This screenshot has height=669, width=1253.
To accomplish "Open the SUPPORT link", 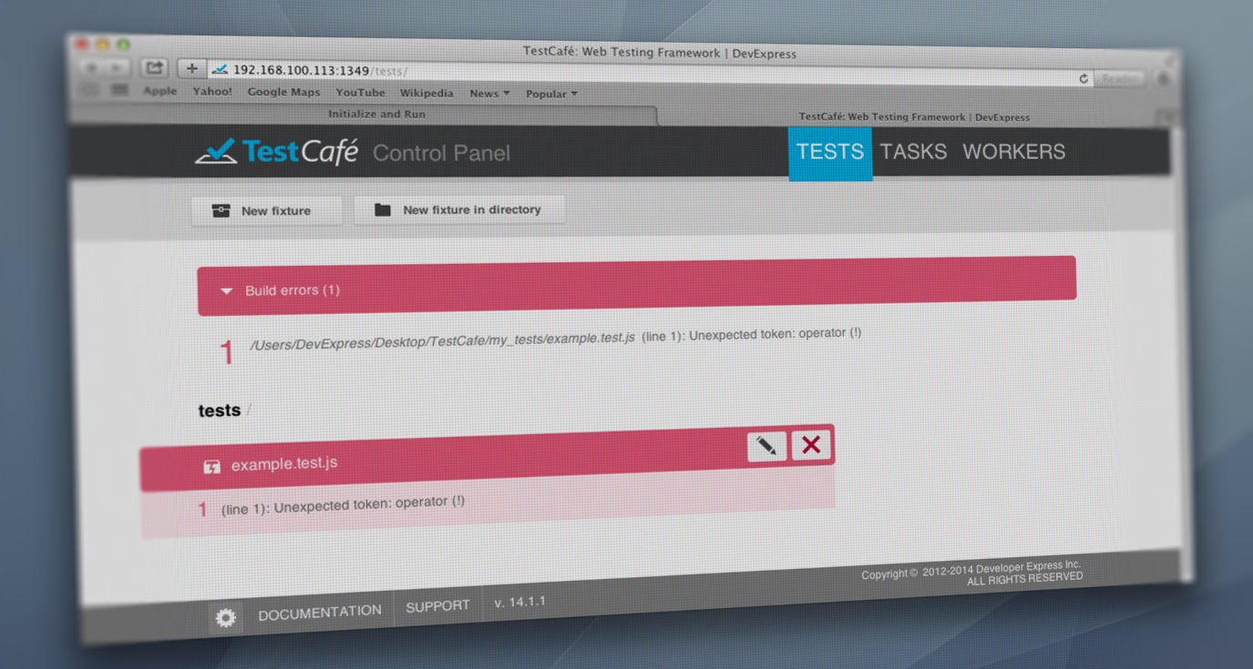I will pyautogui.click(x=438, y=606).
